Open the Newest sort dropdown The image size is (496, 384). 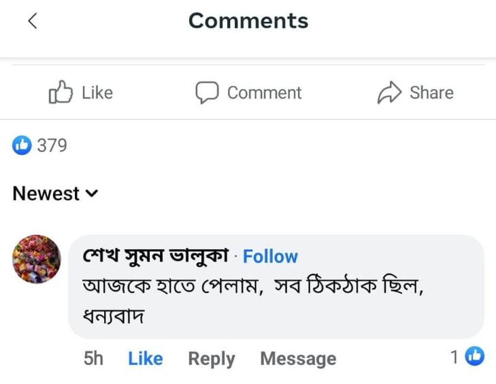coord(46,193)
